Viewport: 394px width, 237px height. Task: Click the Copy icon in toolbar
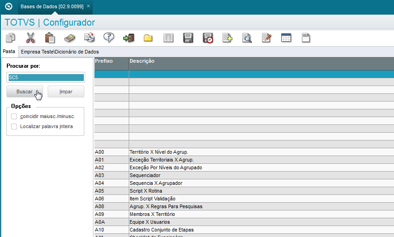pyautogui.click(x=11, y=38)
